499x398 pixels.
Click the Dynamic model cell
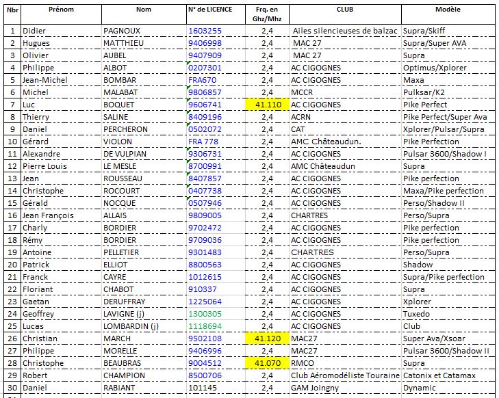pyautogui.click(x=448, y=388)
